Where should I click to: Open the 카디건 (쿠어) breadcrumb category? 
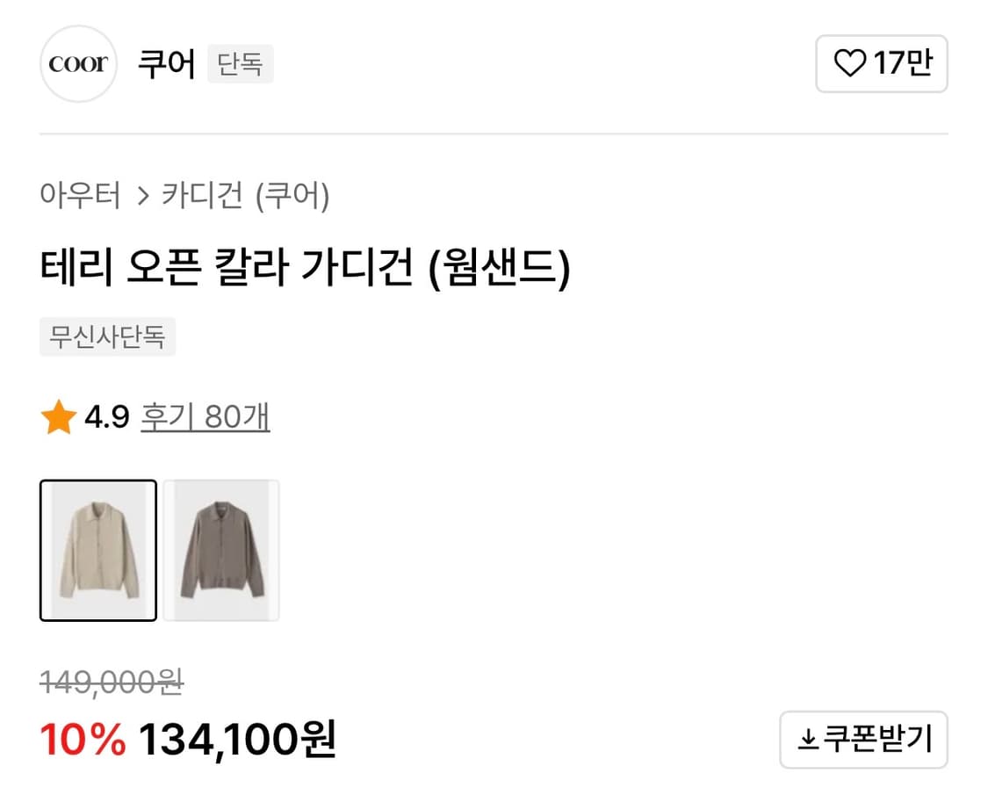246,195
